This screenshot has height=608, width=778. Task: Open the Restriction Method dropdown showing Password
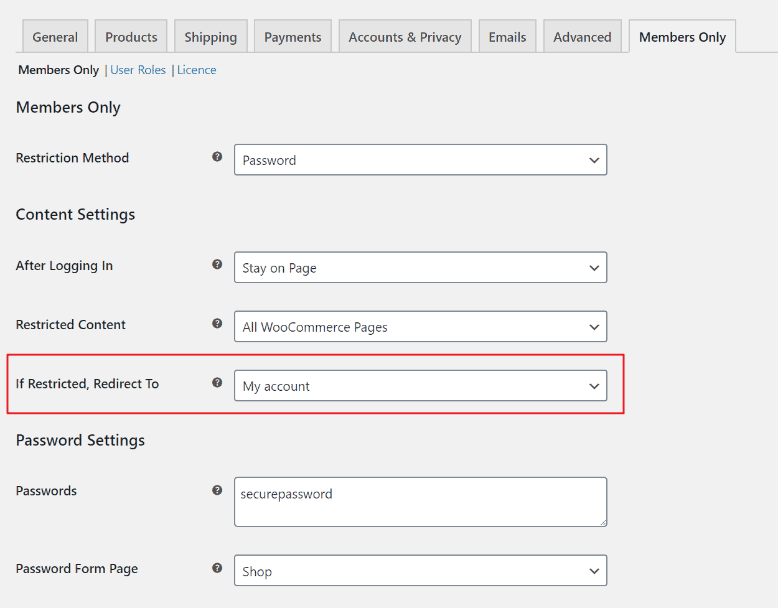pyautogui.click(x=421, y=160)
